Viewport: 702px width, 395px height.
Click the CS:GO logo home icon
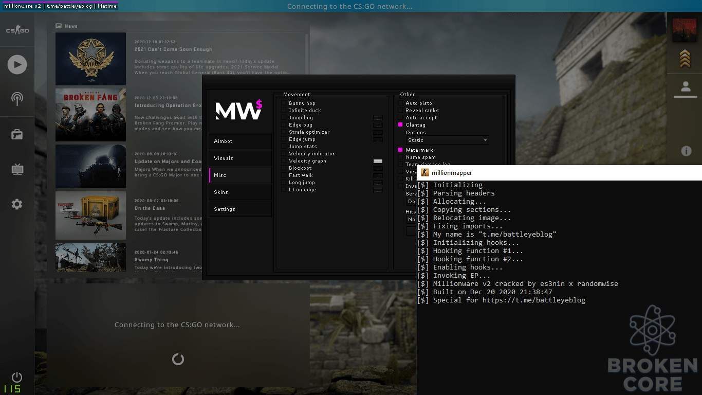(17, 30)
